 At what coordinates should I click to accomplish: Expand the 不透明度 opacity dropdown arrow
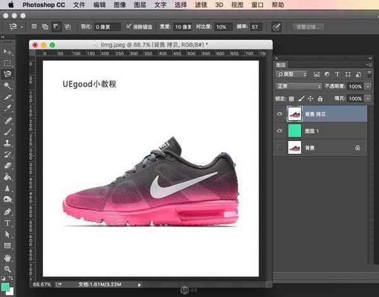pos(368,86)
